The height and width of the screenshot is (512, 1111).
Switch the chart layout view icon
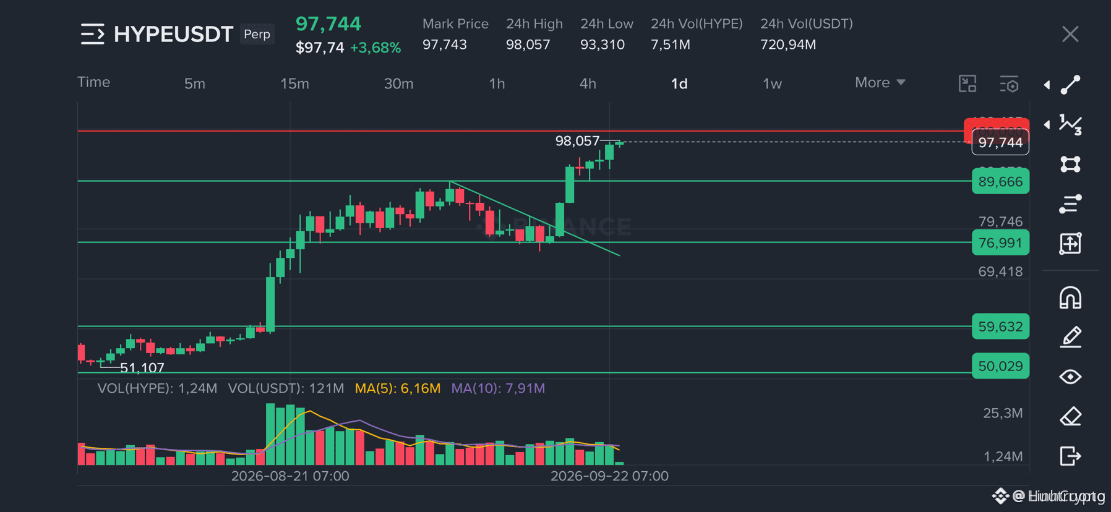(x=967, y=83)
